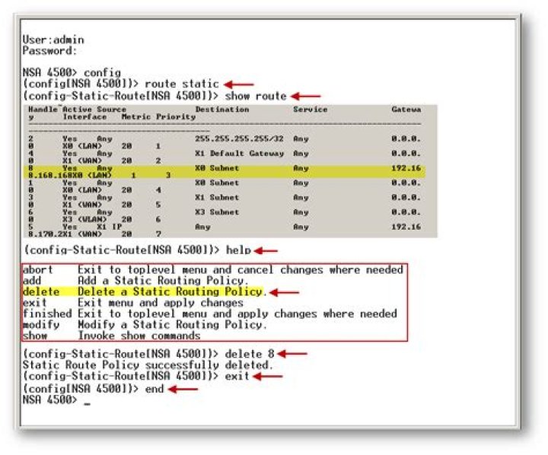Click the highlighted 'X0 Subnet' destination
The height and width of the screenshot is (455, 548).
tap(217, 168)
